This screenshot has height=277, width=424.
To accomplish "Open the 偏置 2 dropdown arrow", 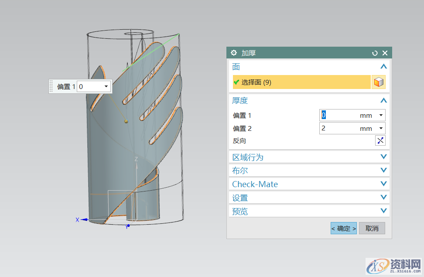I will [x=381, y=128].
